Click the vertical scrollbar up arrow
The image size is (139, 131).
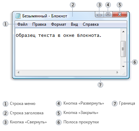pos(123,32)
